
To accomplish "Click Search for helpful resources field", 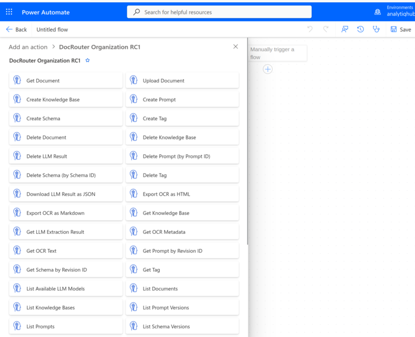I will point(219,12).
